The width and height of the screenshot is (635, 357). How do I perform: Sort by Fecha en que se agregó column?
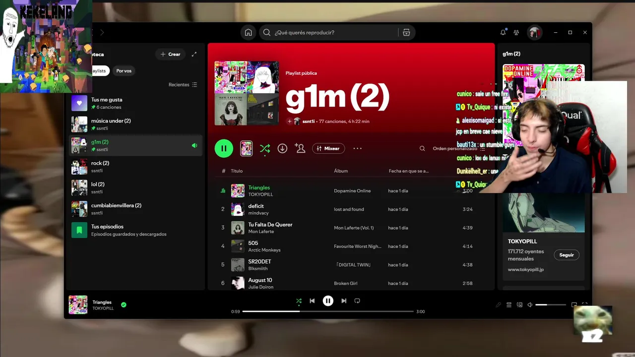click(x=408, y=171)
